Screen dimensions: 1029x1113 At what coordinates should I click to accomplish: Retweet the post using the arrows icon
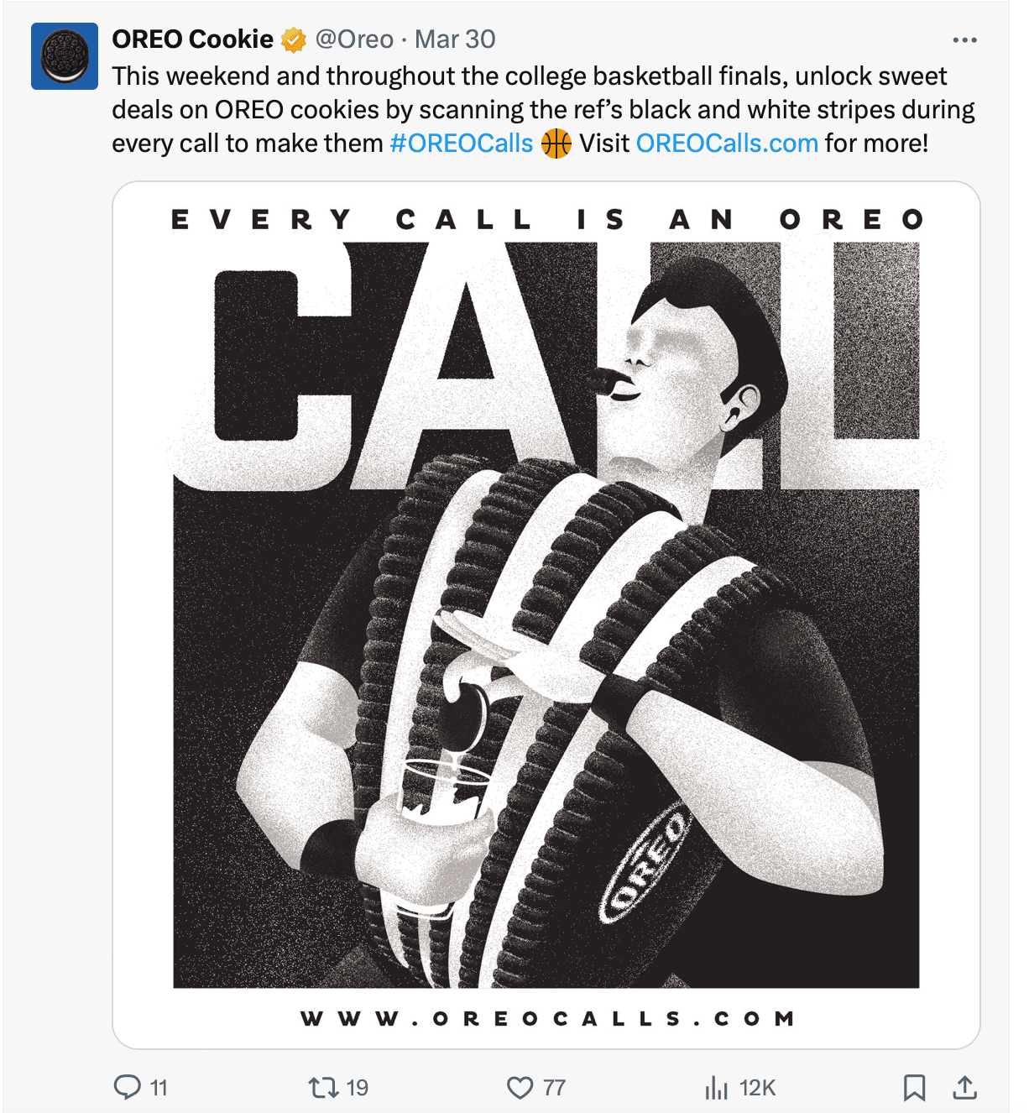click(x=323, y=1088)
